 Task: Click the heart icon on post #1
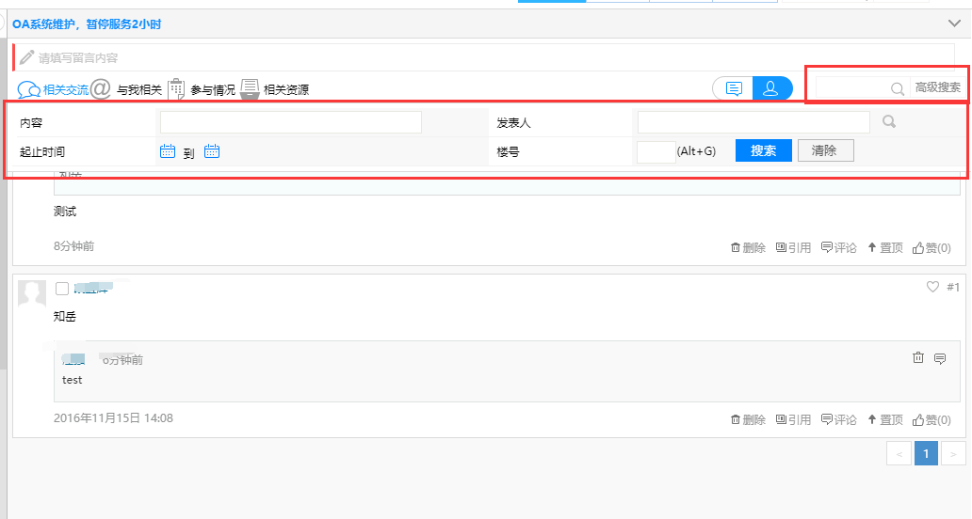pos(933,287)
